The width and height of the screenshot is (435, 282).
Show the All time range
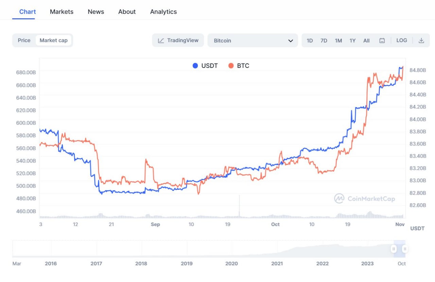point(366,41)
